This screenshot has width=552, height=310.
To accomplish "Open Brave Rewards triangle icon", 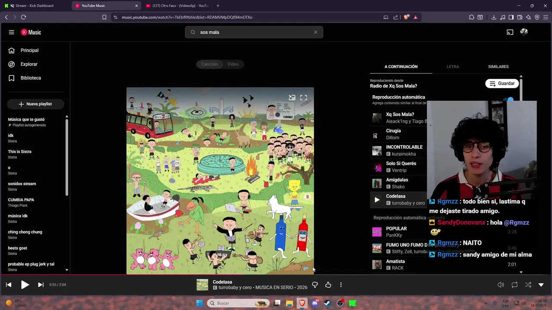I will point(415,17).
